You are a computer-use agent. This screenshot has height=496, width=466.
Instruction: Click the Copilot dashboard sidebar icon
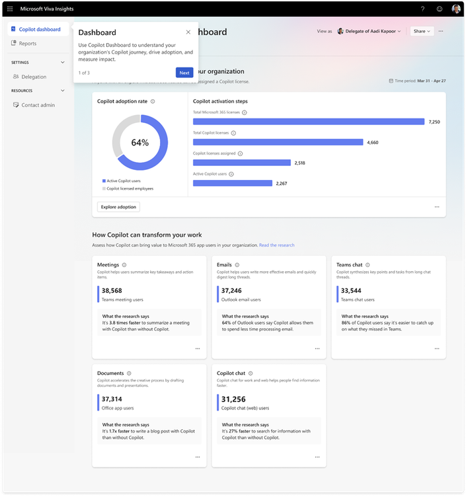coord(13,29)
